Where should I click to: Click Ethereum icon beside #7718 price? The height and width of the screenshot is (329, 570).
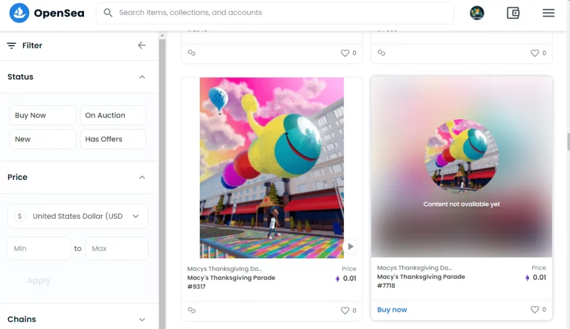click(x=527, y=278)
